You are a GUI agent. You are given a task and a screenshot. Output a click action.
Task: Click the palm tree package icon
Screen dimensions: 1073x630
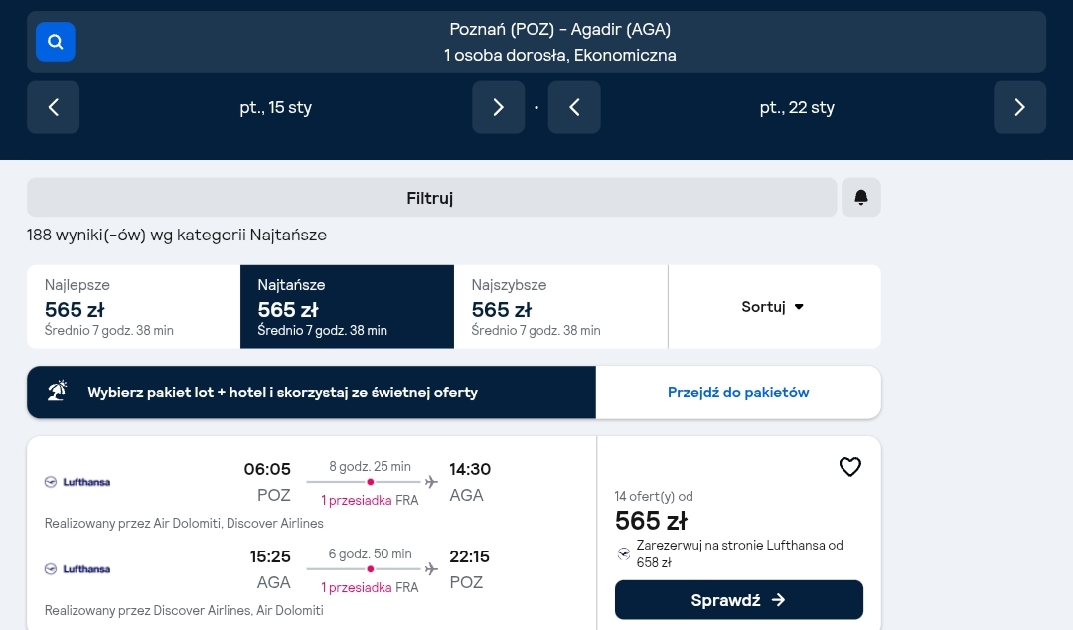[58, 391]
